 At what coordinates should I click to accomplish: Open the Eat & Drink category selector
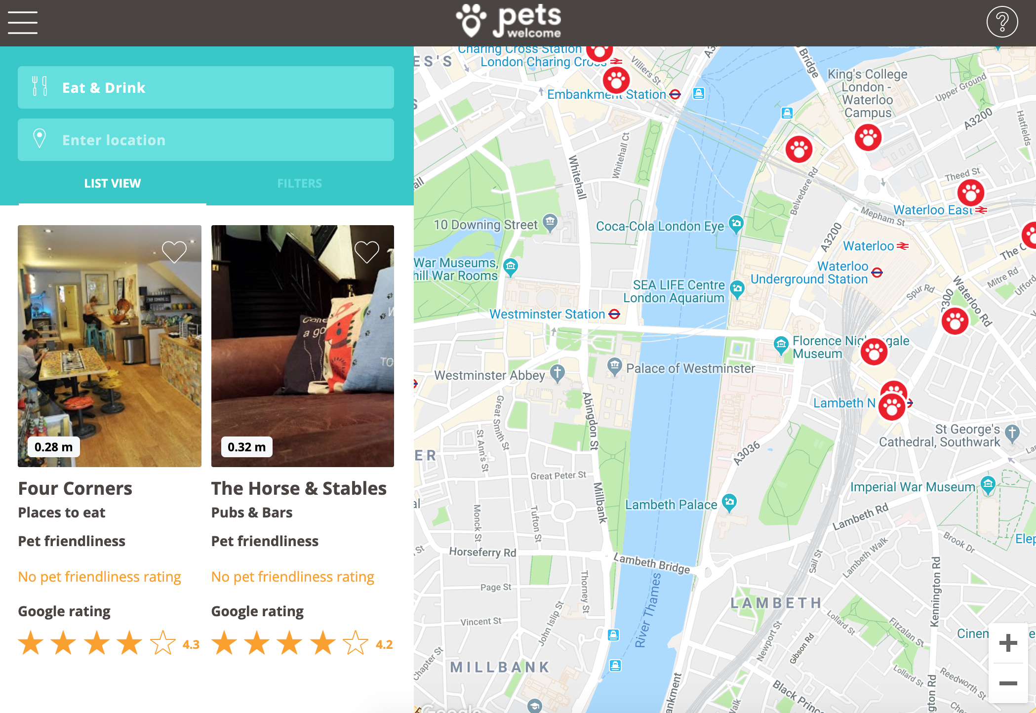(x=206, y=87)
